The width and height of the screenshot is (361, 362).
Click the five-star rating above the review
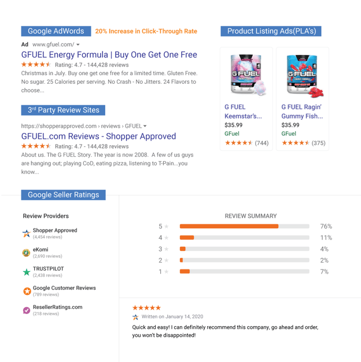(146, 308)
